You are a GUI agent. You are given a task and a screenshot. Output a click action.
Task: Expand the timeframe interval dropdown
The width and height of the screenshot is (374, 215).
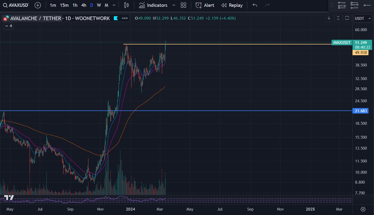coord(114,5)
